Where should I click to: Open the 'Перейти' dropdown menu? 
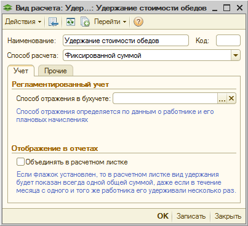coord(110,22)
